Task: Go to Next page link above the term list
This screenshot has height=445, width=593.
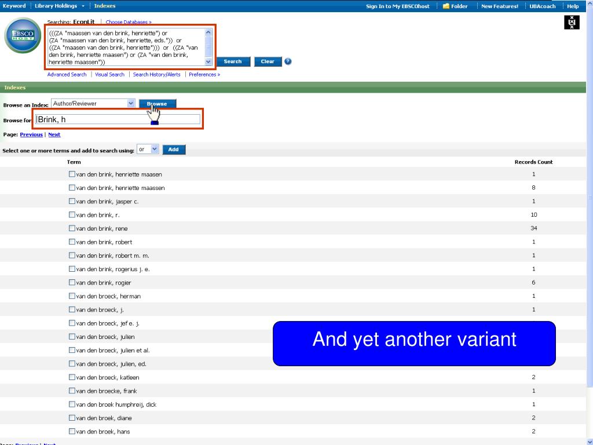Action: pyautogui.click(x=54, y=134)
